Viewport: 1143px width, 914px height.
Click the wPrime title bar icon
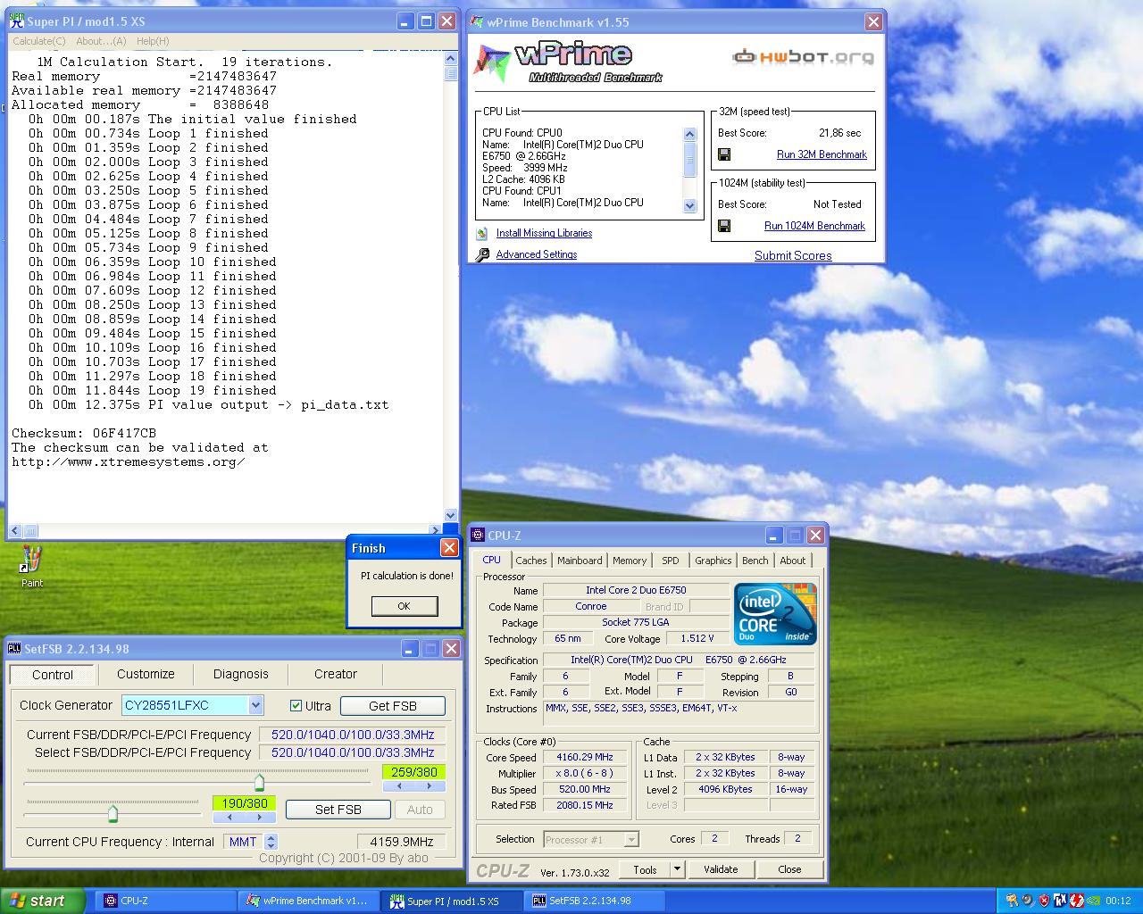click(x=477, y=22)
